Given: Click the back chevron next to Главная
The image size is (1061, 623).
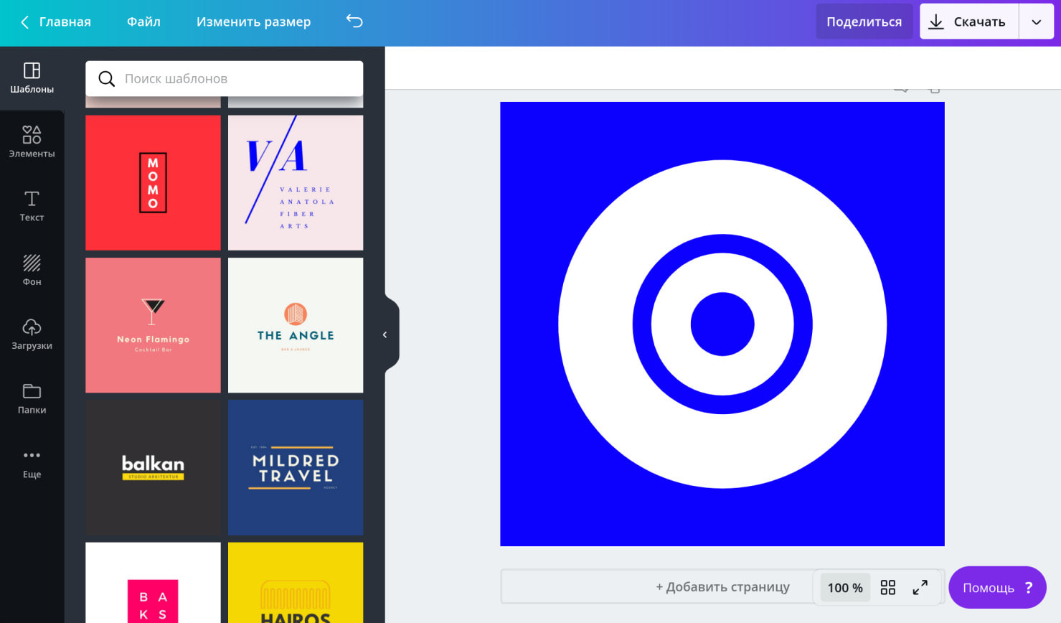Looking at the screenshot, I should [x=24, y=22].
